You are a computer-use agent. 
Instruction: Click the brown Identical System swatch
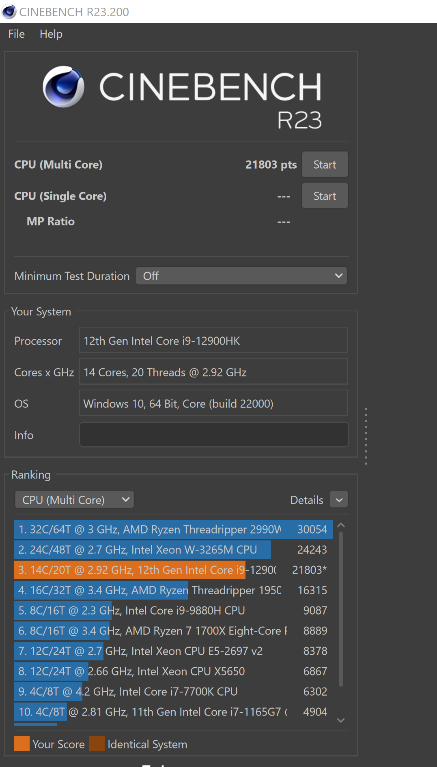(x=97, y=744)
